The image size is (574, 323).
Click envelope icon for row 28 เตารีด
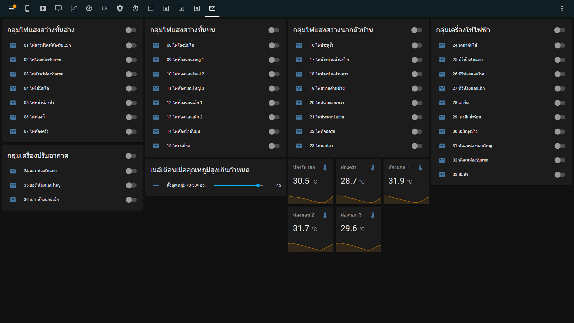442,103
